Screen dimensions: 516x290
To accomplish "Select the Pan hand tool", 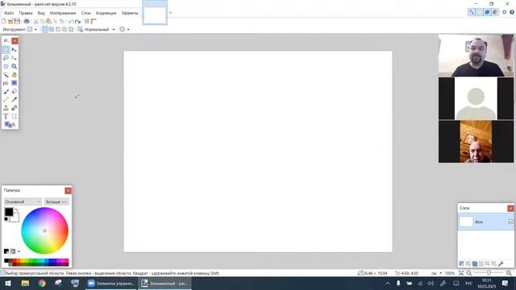I will [x=15, y=75].
